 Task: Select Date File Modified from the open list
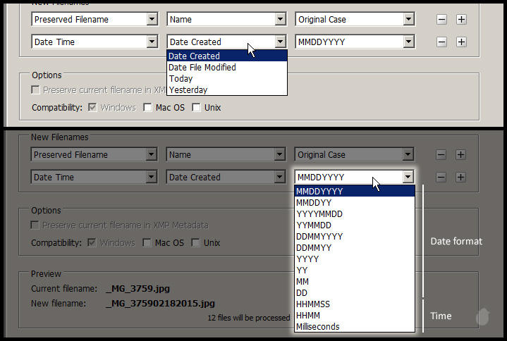tap(202, 68)
